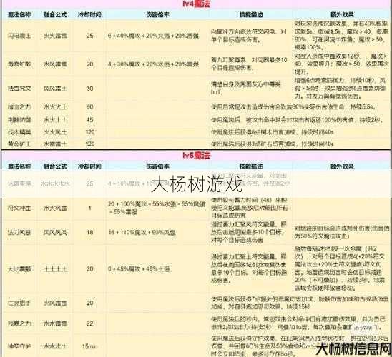The width and height of the screenshot is (392, 357).
Task: Click the 嗜血之力 spell name cell
Action: click(19, 107)
